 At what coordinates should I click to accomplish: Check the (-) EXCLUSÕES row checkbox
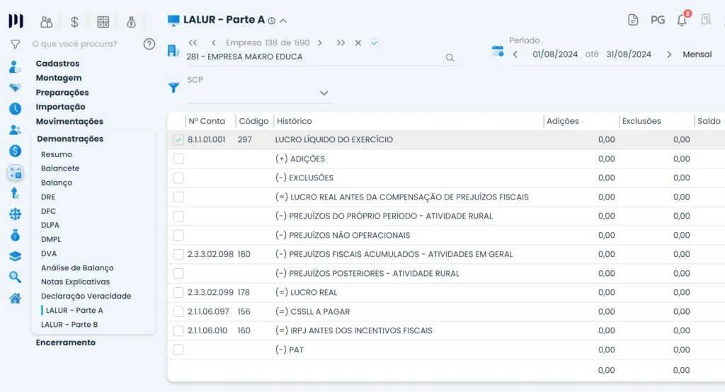pos(178,178)
